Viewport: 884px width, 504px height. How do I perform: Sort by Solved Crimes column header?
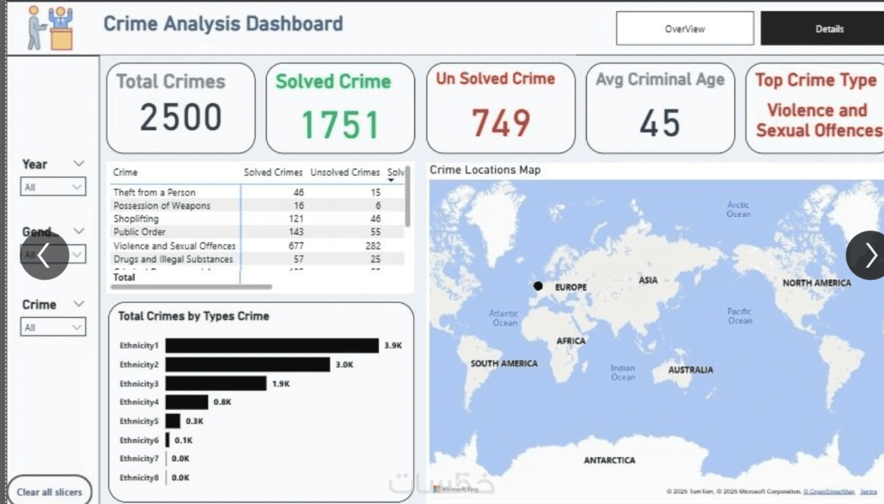273,172
